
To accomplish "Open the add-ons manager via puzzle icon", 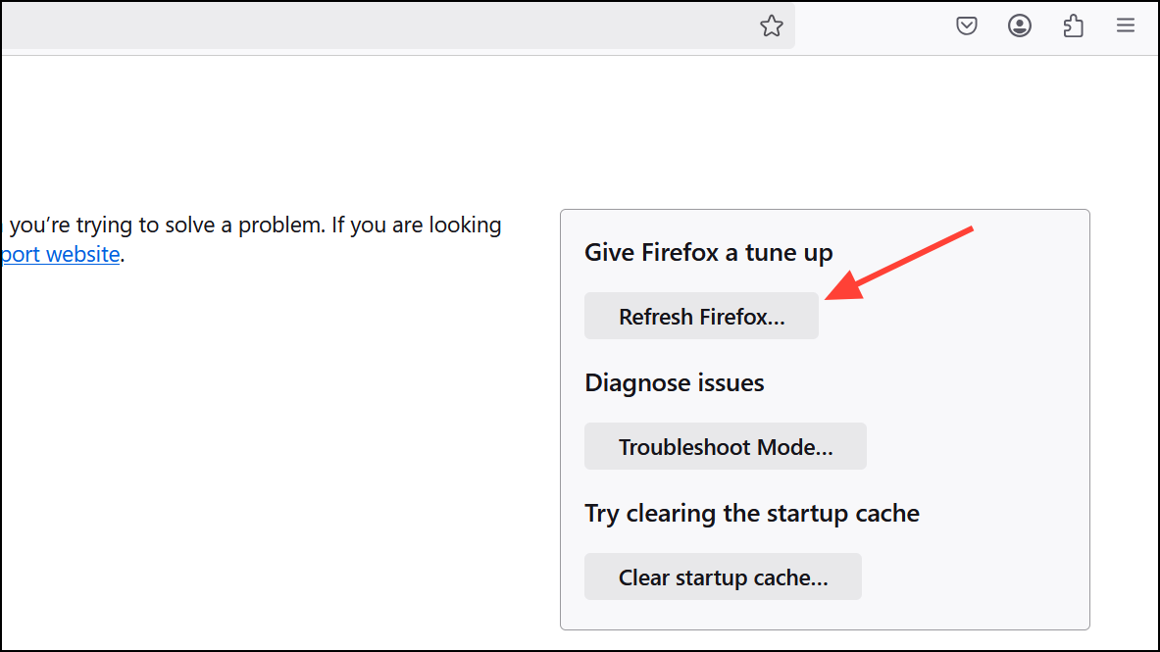I will [x=1073, y=25].
